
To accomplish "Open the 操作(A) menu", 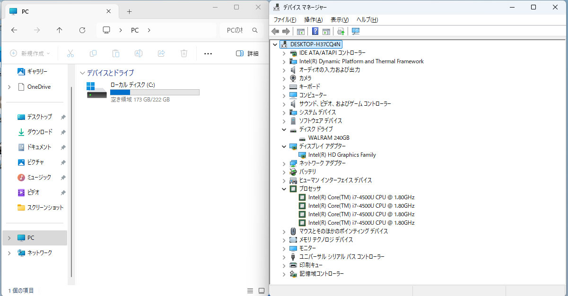I will (313, 19).
